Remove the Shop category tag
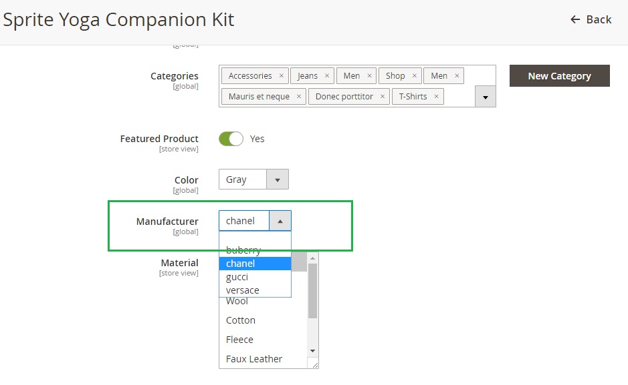Screen dimensions: 628x385 (414, 76)
